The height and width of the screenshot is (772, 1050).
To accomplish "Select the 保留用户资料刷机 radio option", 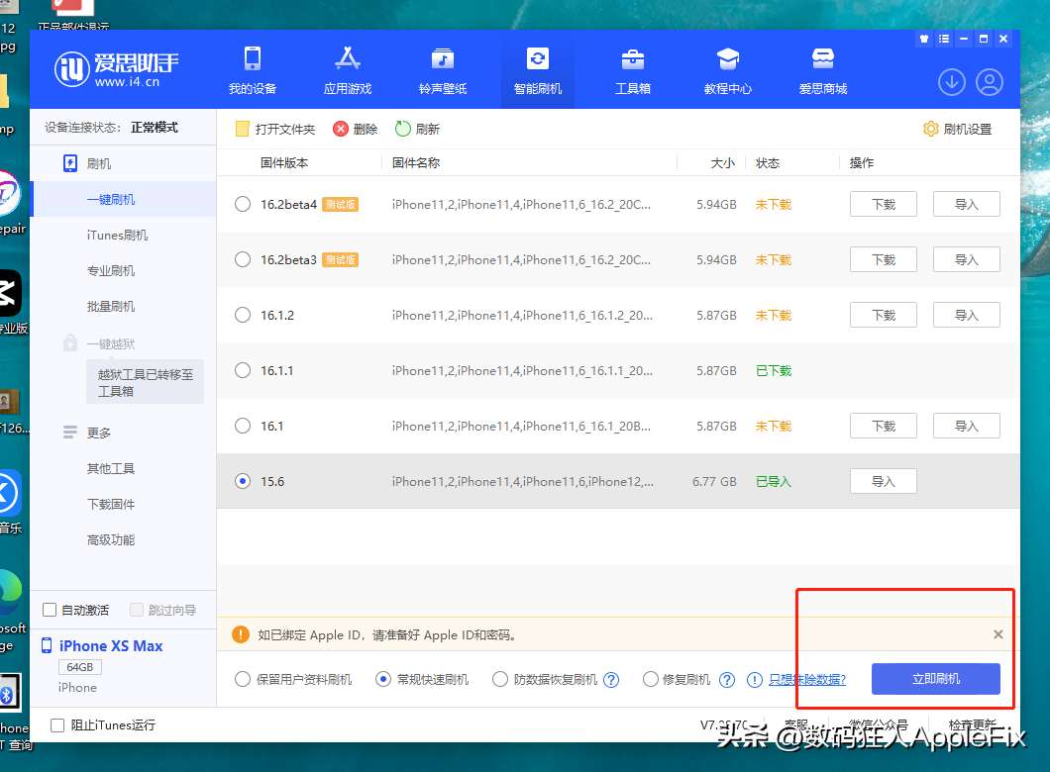I will tap(240, 679).
